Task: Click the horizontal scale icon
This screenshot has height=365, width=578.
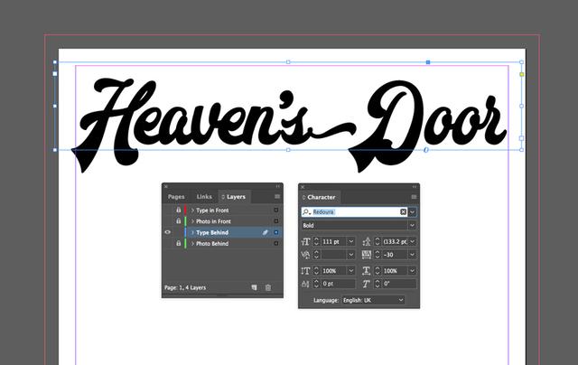Action: [x=367, y=271]
